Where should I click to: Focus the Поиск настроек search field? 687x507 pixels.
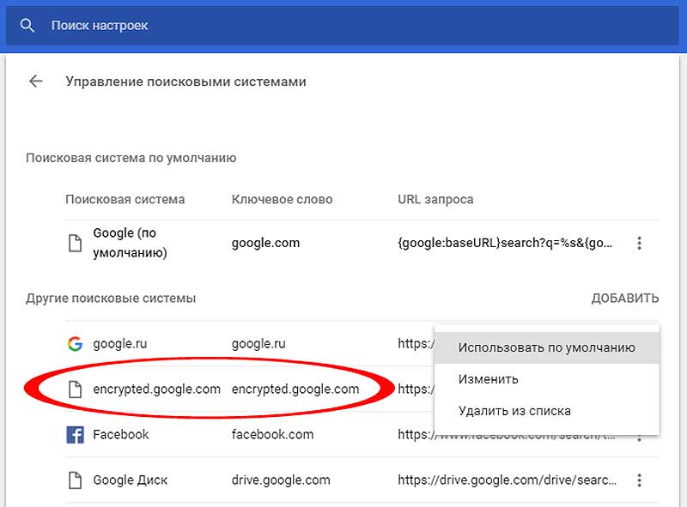342,26
